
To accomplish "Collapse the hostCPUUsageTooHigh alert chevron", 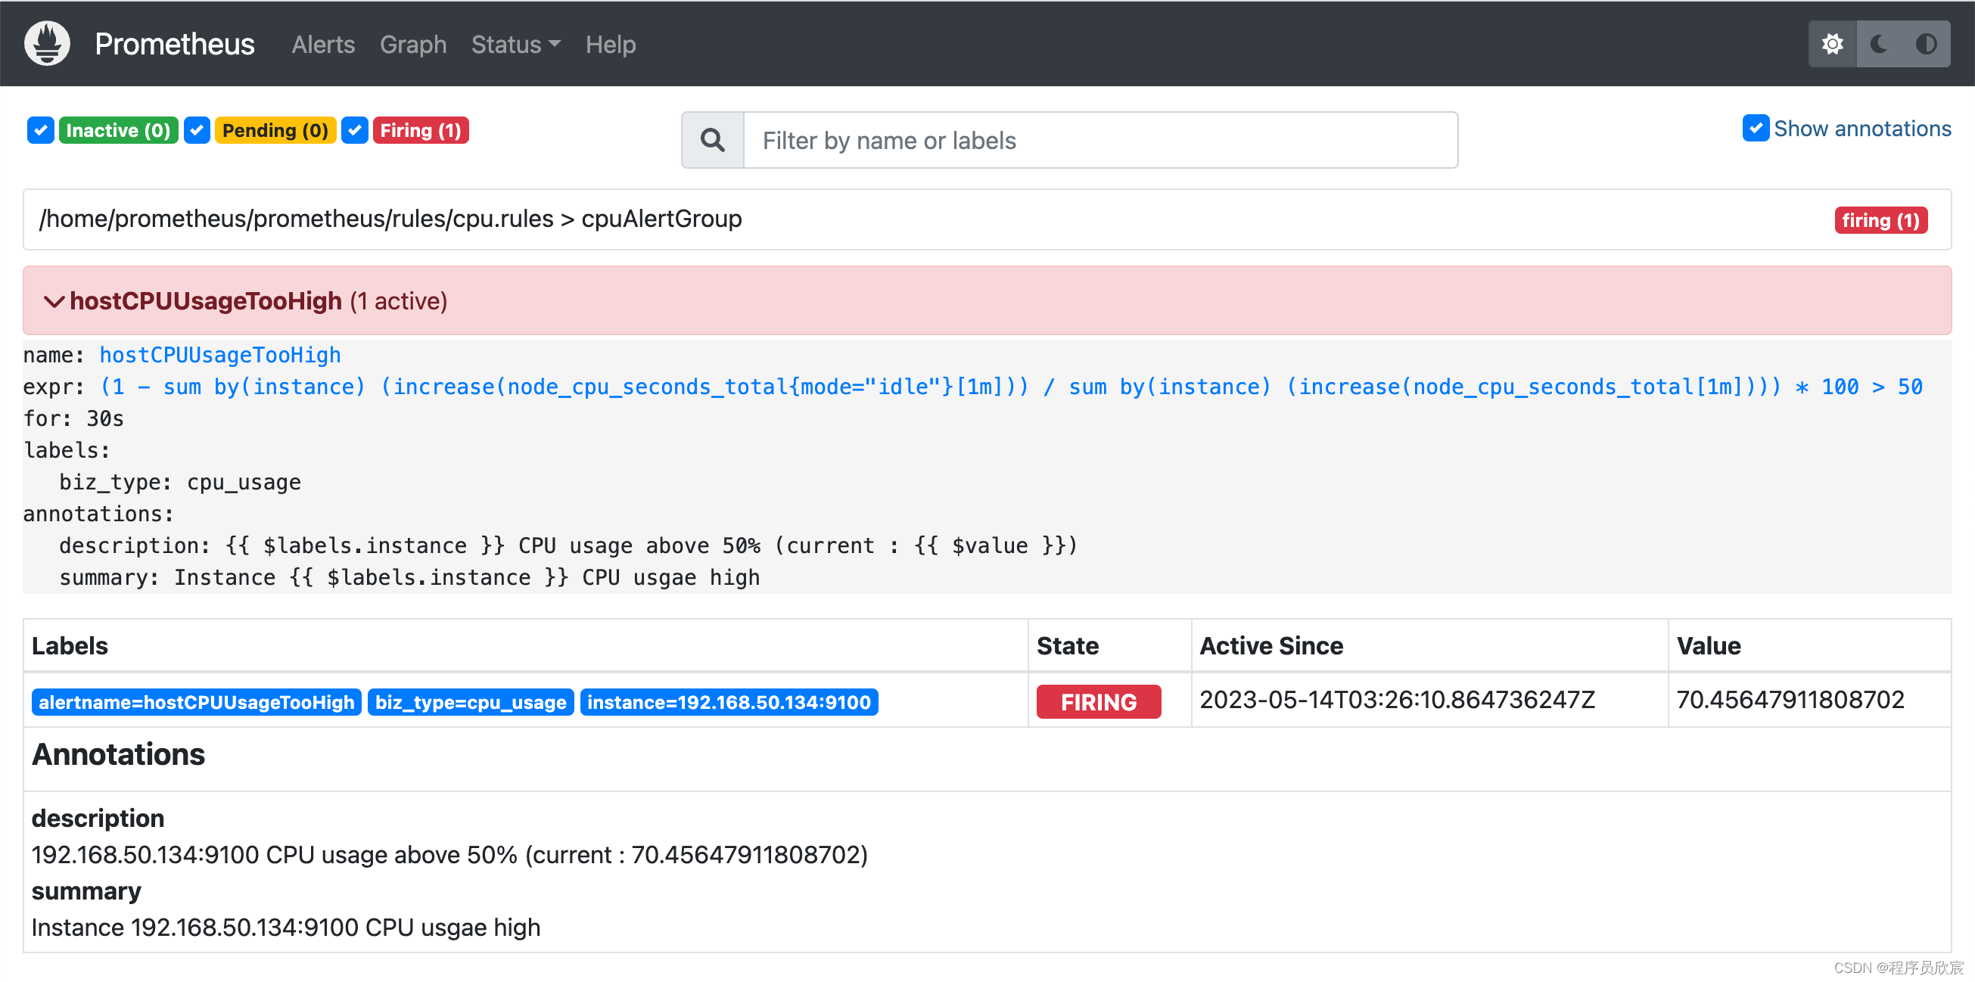I will [54, 301].
